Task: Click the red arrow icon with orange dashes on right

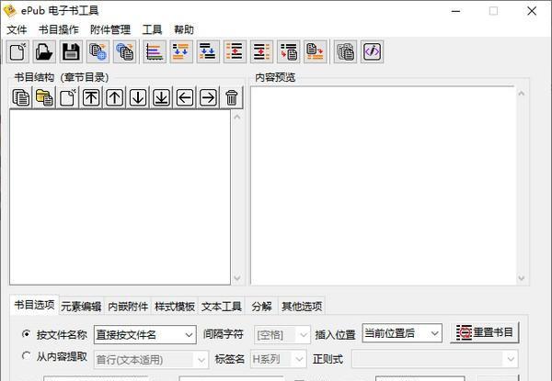Action: pyautogui.click(x=261, y=51)
